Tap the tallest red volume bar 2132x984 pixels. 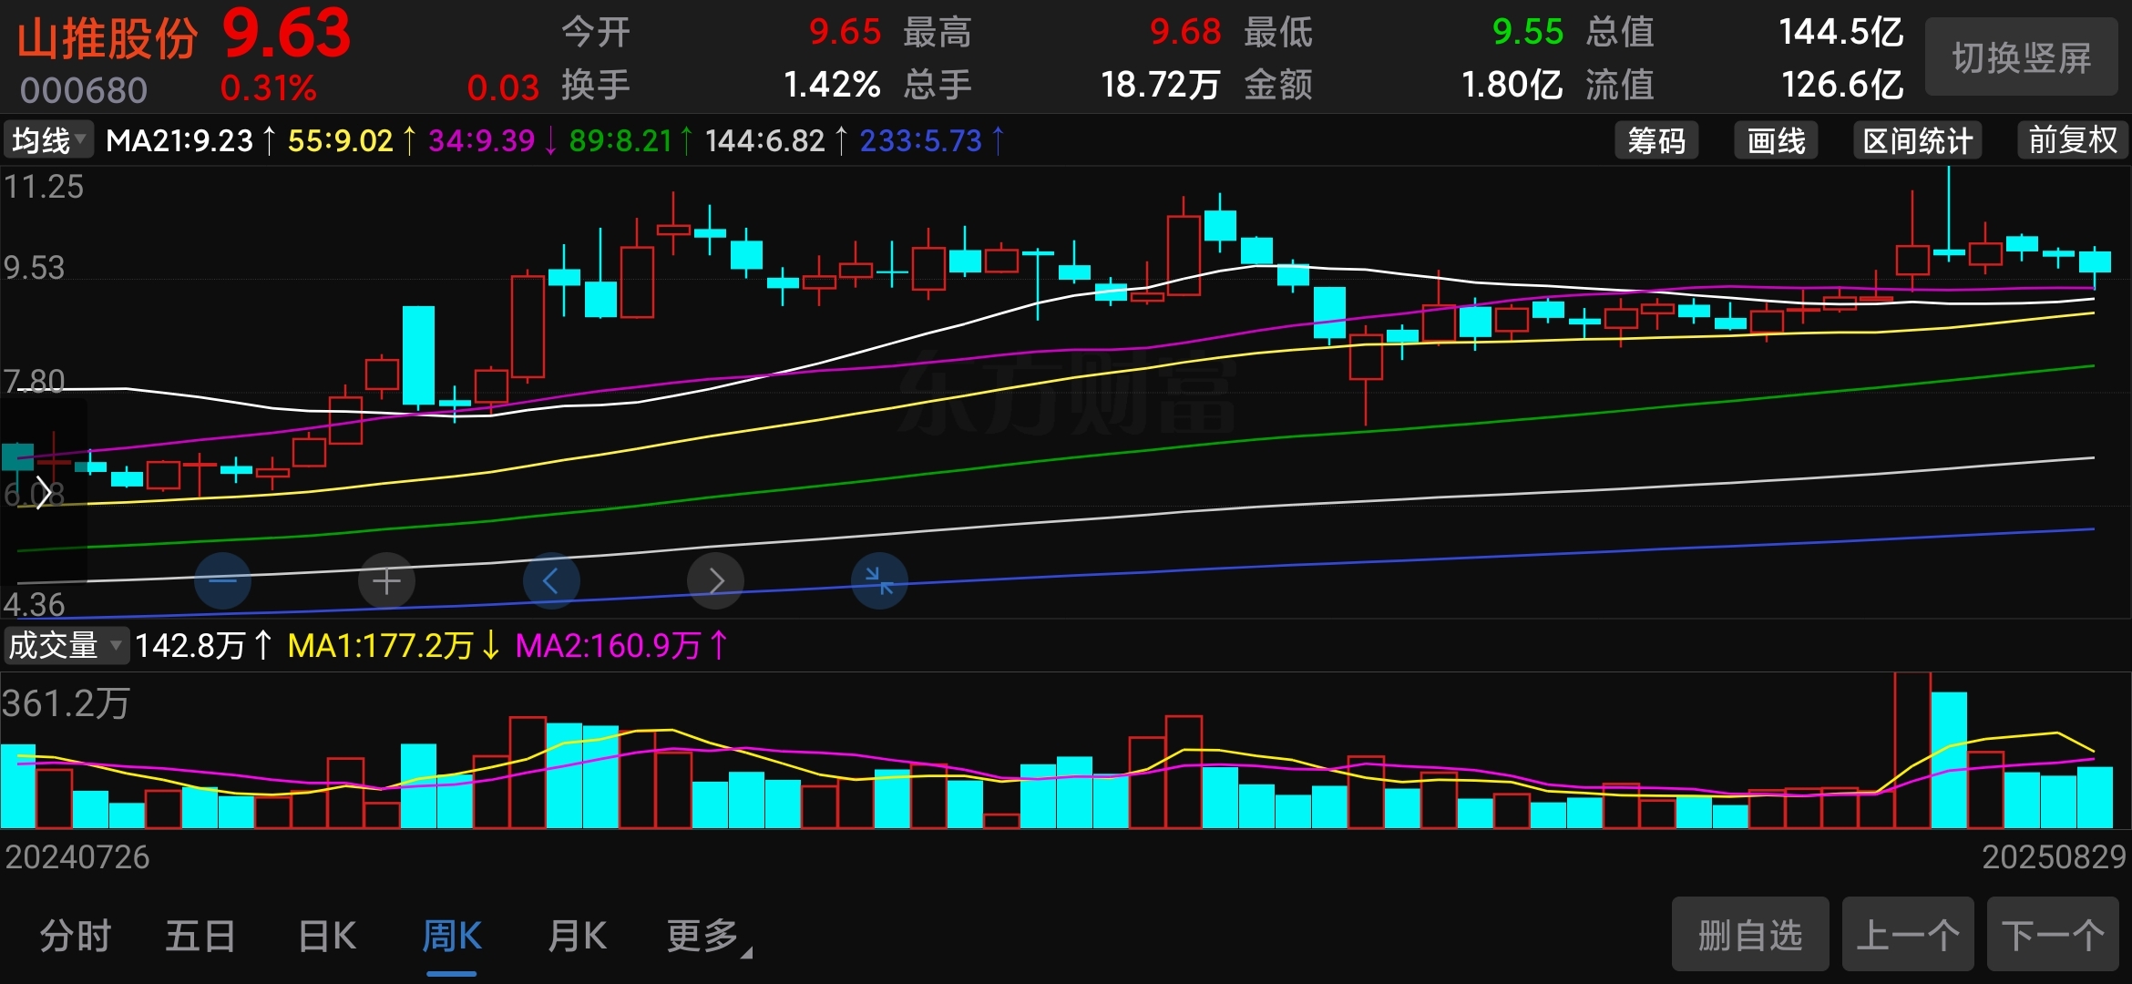click(1912, 750)
